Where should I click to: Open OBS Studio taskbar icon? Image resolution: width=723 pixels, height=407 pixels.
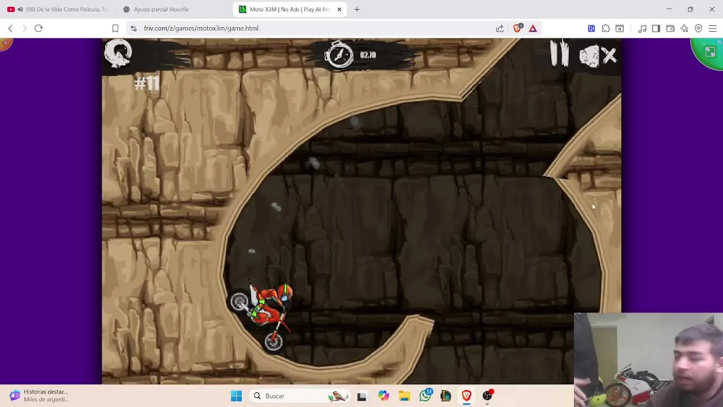coord(487,396)
